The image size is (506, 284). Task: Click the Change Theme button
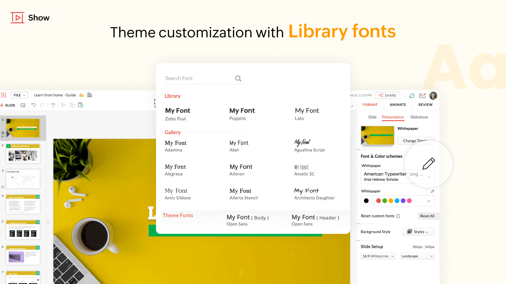coord(416,141)
